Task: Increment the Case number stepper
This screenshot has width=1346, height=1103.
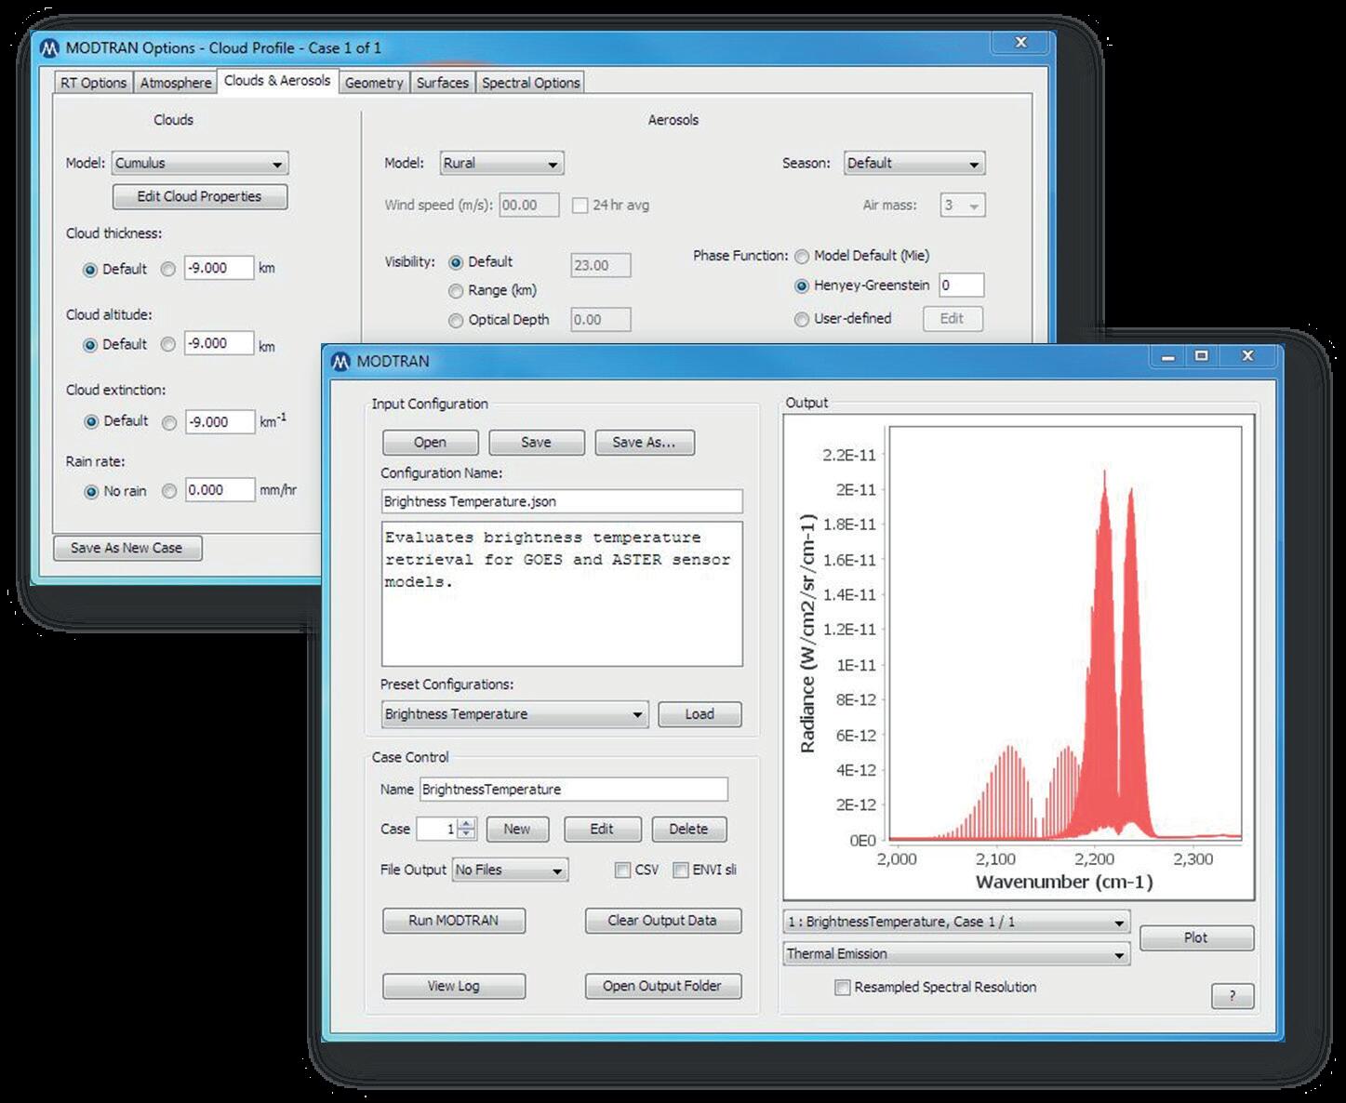Action: pyautogui.click(x=467, y=823)
